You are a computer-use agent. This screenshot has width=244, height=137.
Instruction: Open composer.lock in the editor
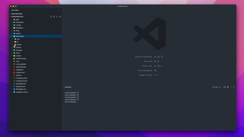tap(36, 81)
